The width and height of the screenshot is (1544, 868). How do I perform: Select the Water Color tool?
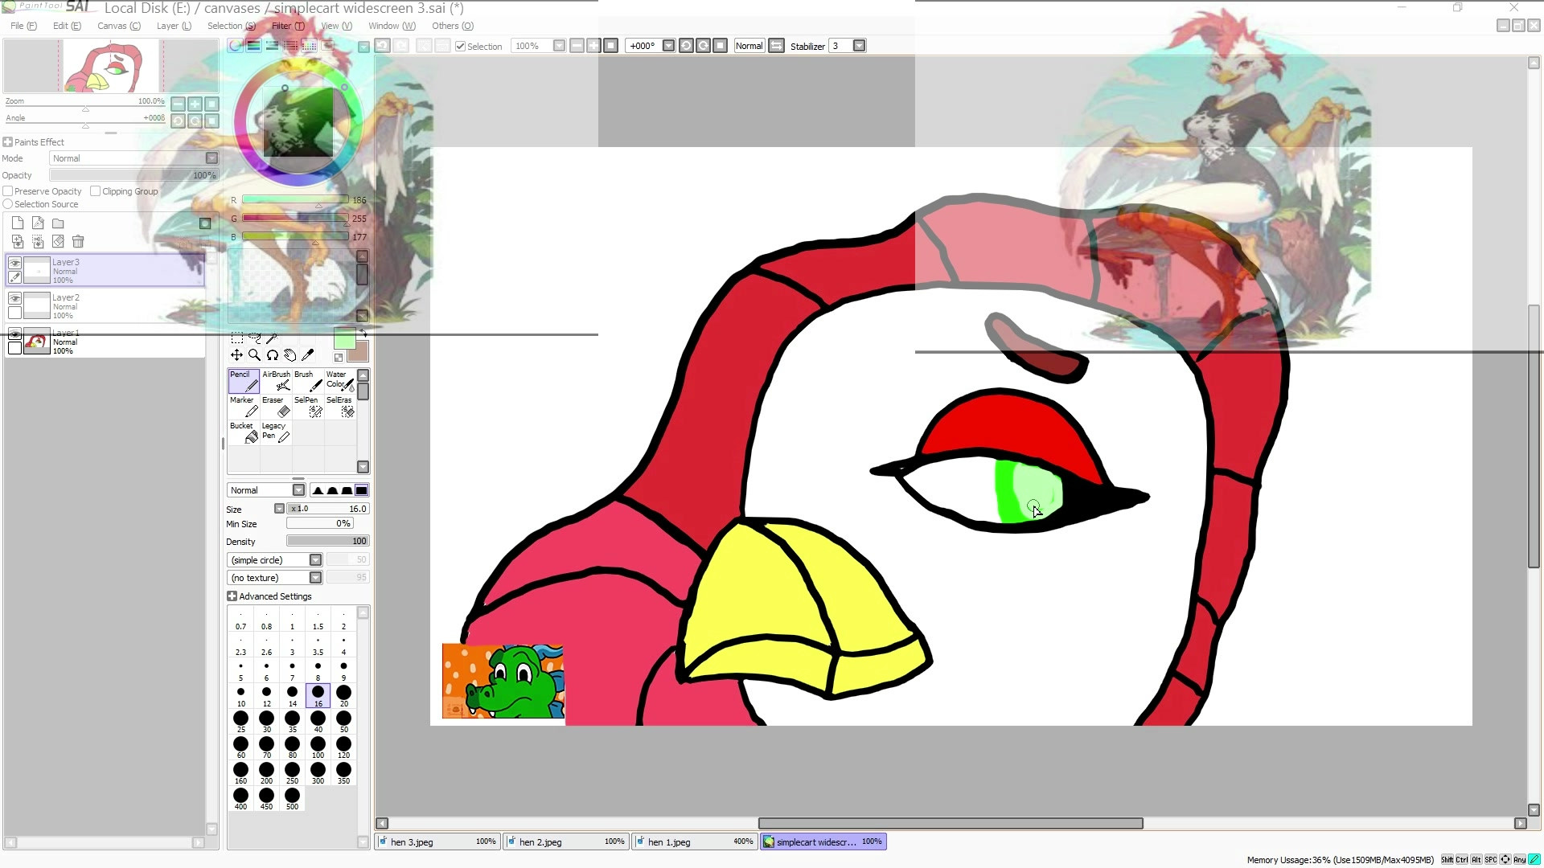tap(340, 381)
